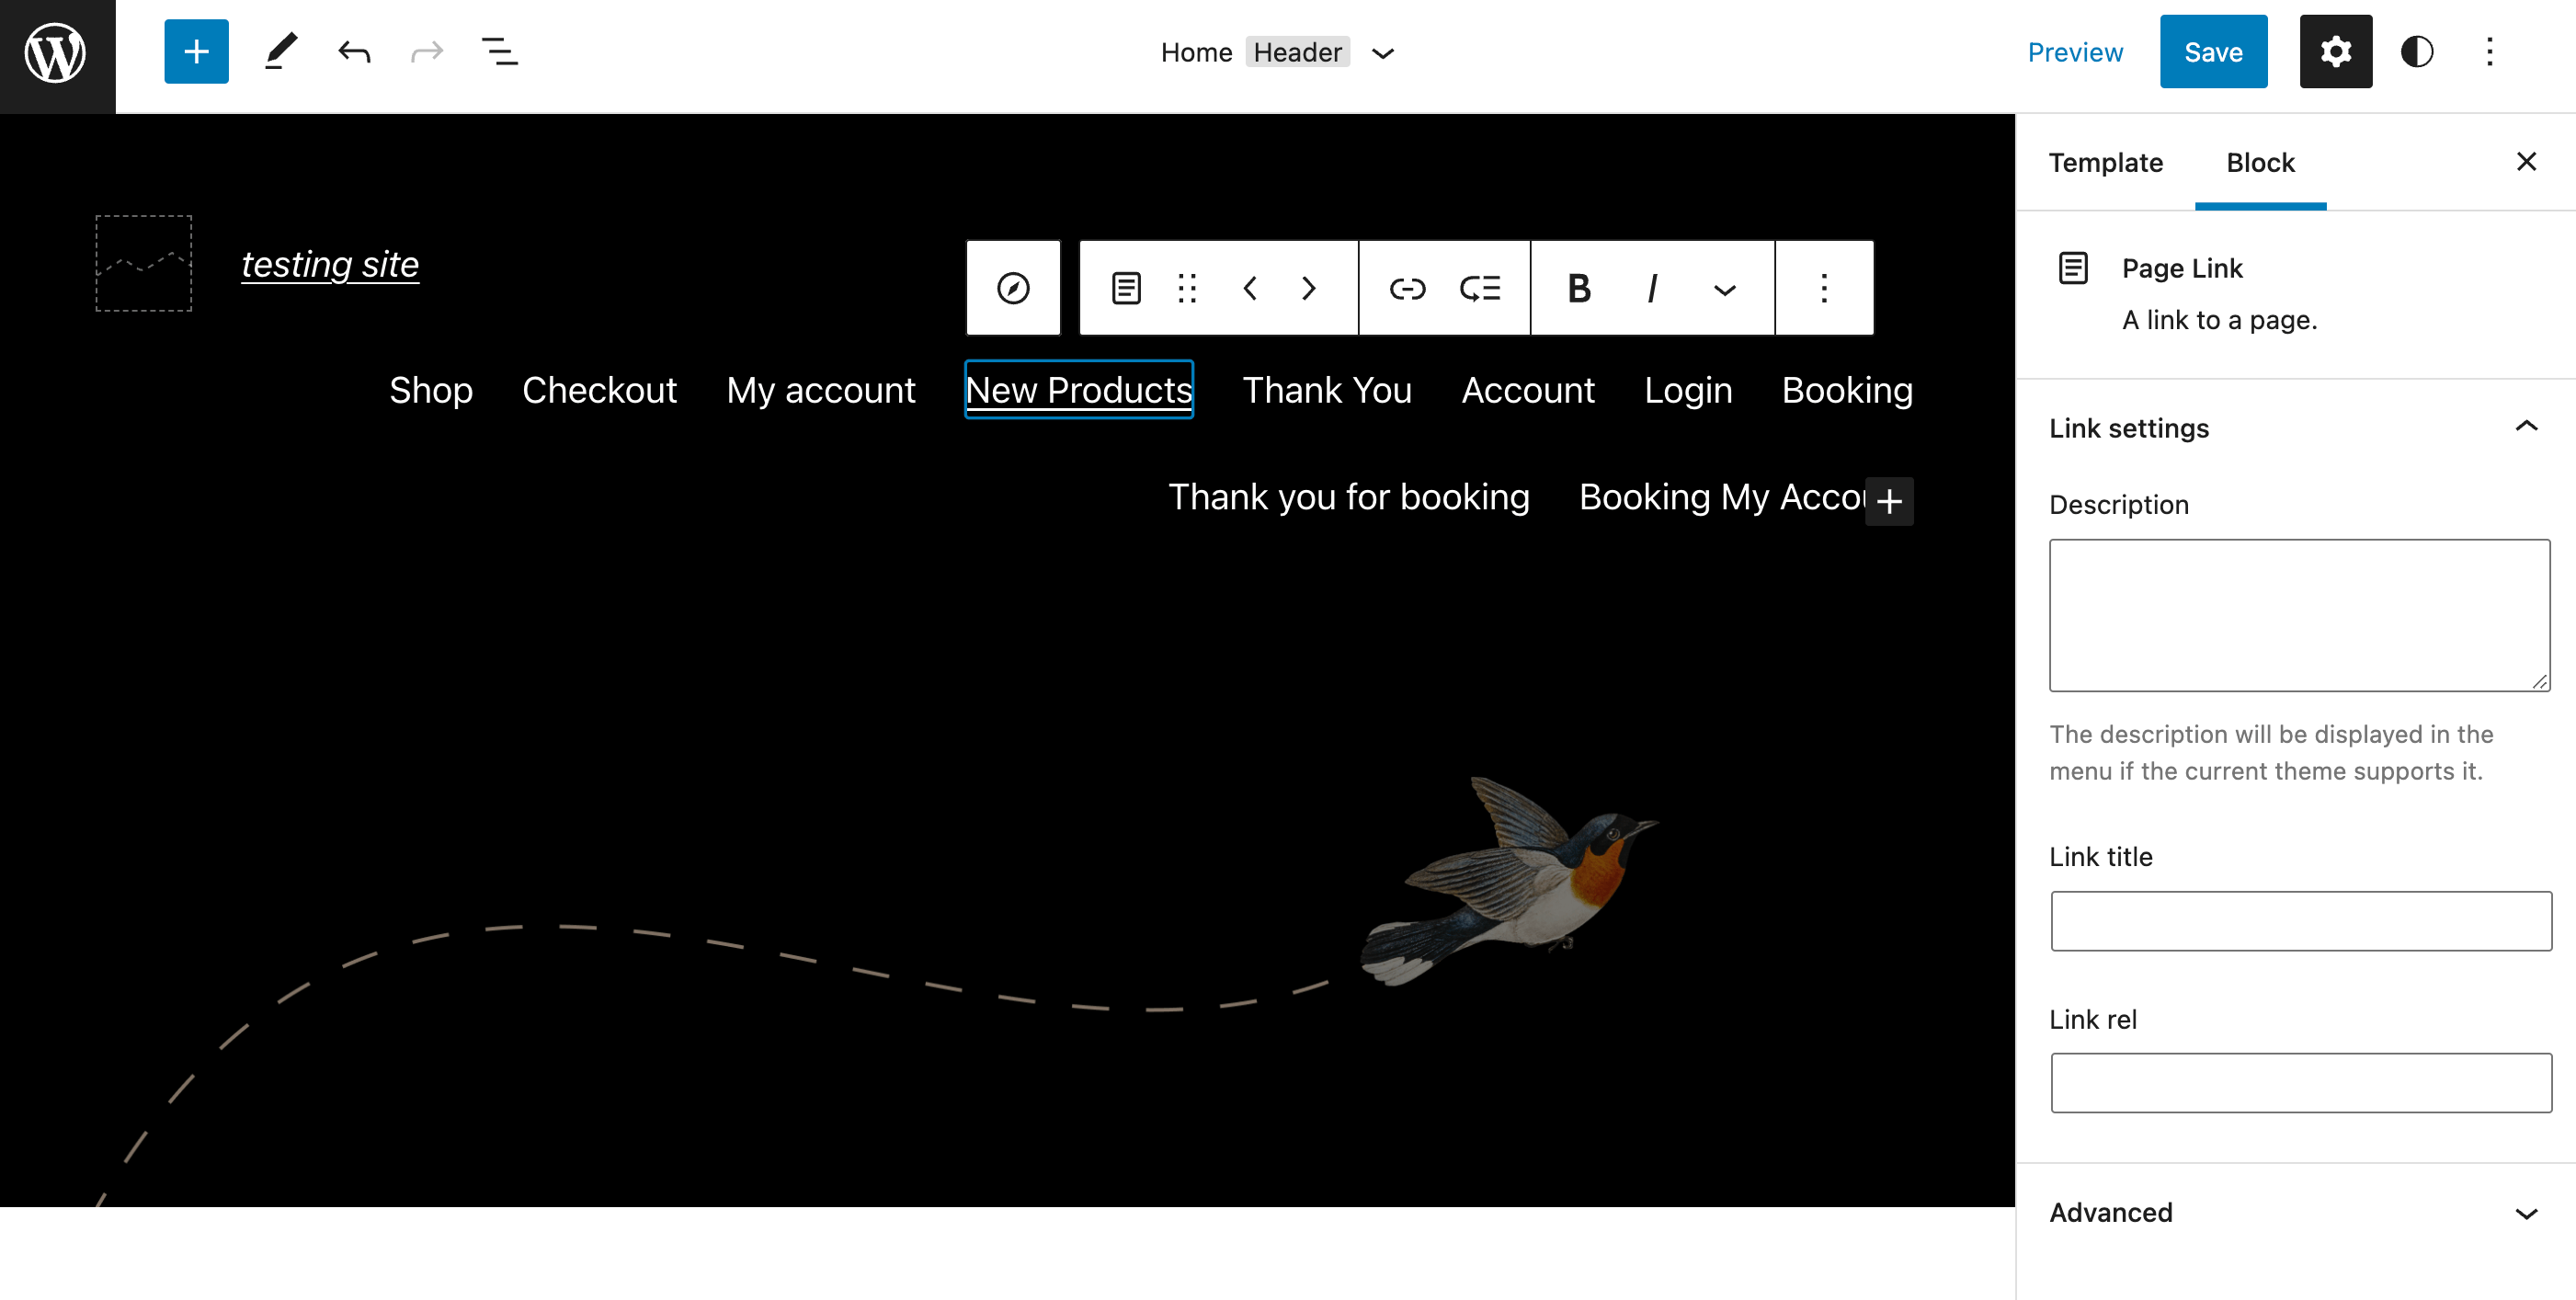Open the Header template dropdown chevron
The width and height of the screenshot is (2576, 1300).
click(x=1382, y=54)
